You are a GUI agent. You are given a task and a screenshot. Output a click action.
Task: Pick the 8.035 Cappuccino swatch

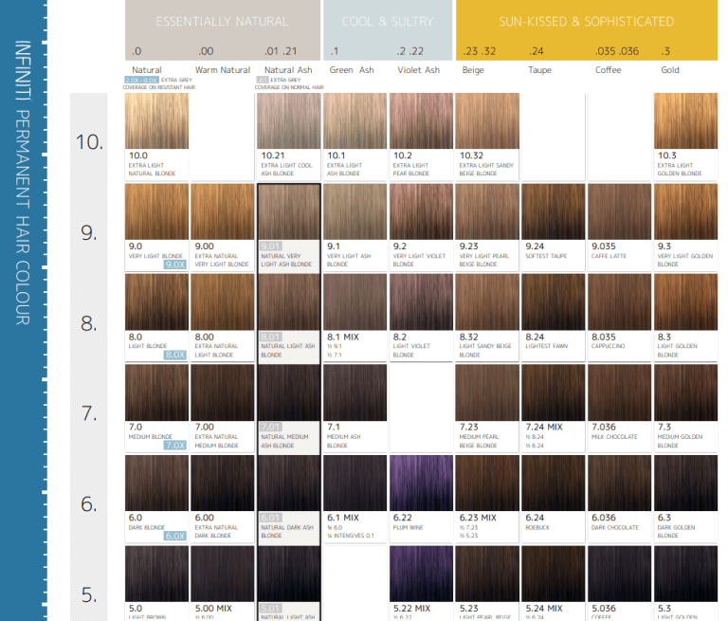pyautogui.click(x=619, y=301)
